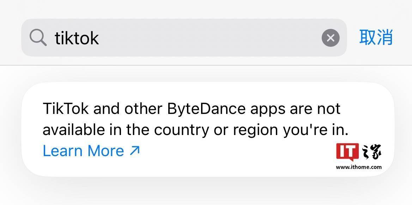Click the empty middle area of the search bar
The height and width of the screenshot is (205, 412).
pyautogui.click(x=212, y=38)
